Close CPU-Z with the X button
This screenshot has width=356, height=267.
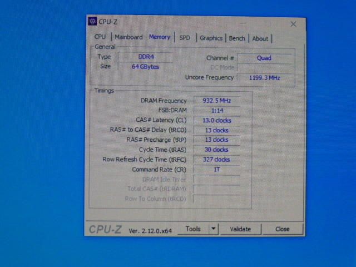tap(293, 24)
